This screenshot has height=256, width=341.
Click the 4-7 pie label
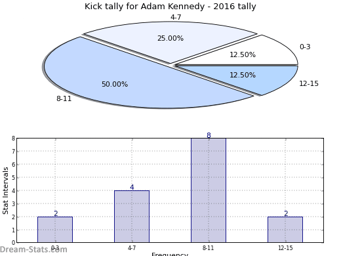tap(176, 17)
